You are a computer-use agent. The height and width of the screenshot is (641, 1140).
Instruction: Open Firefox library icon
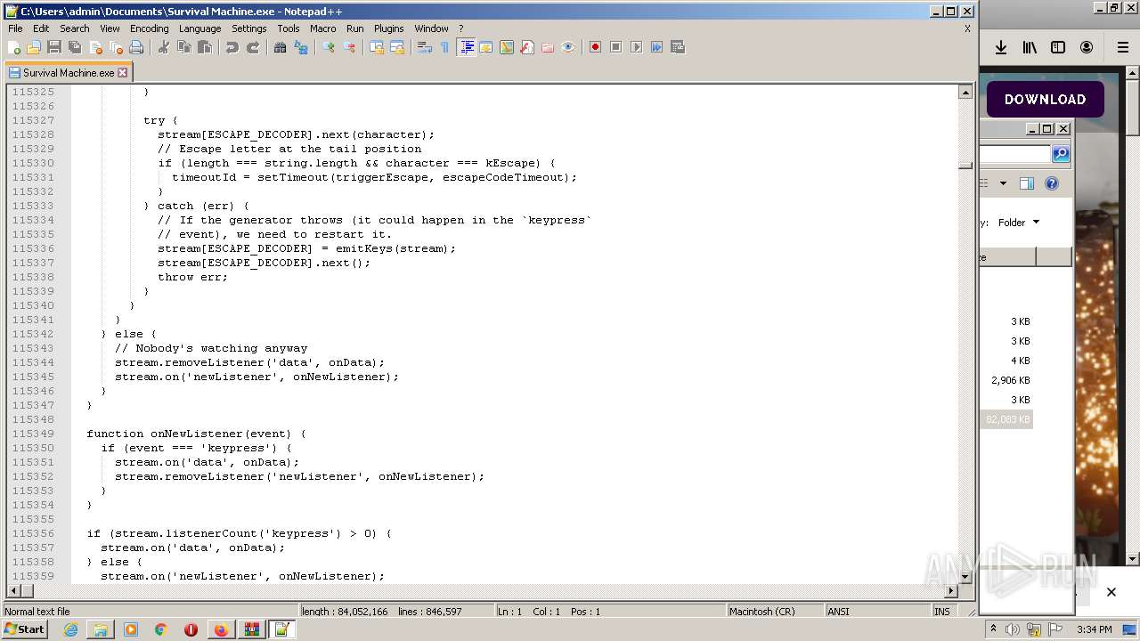pos(1030,47)
